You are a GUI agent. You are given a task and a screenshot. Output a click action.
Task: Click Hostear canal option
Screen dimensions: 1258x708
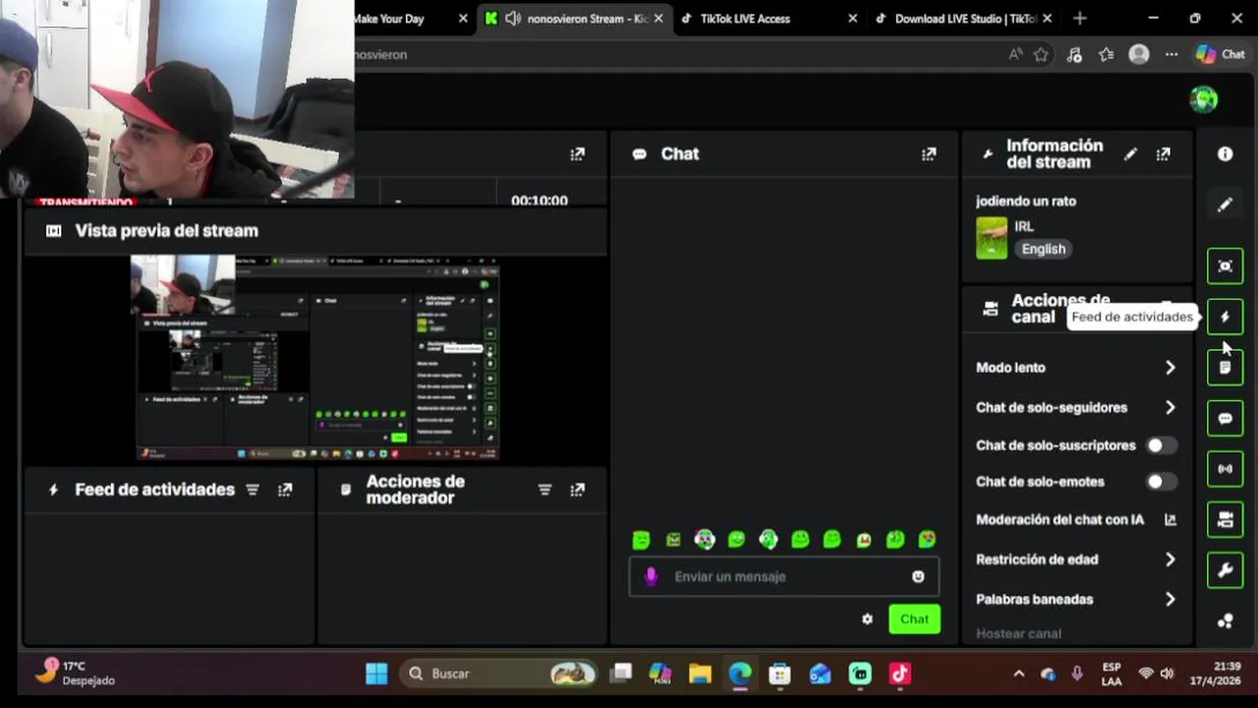tap(1018, 633)
